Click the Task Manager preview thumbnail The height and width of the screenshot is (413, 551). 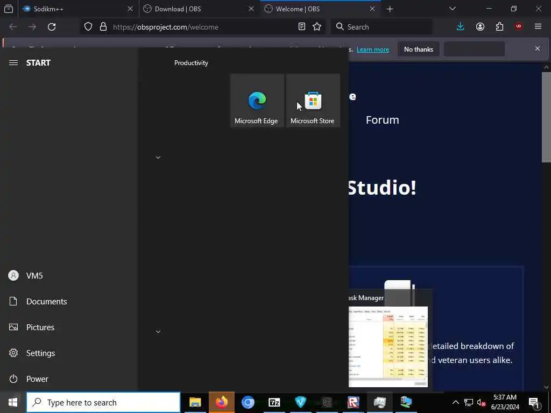pos(388,347)
